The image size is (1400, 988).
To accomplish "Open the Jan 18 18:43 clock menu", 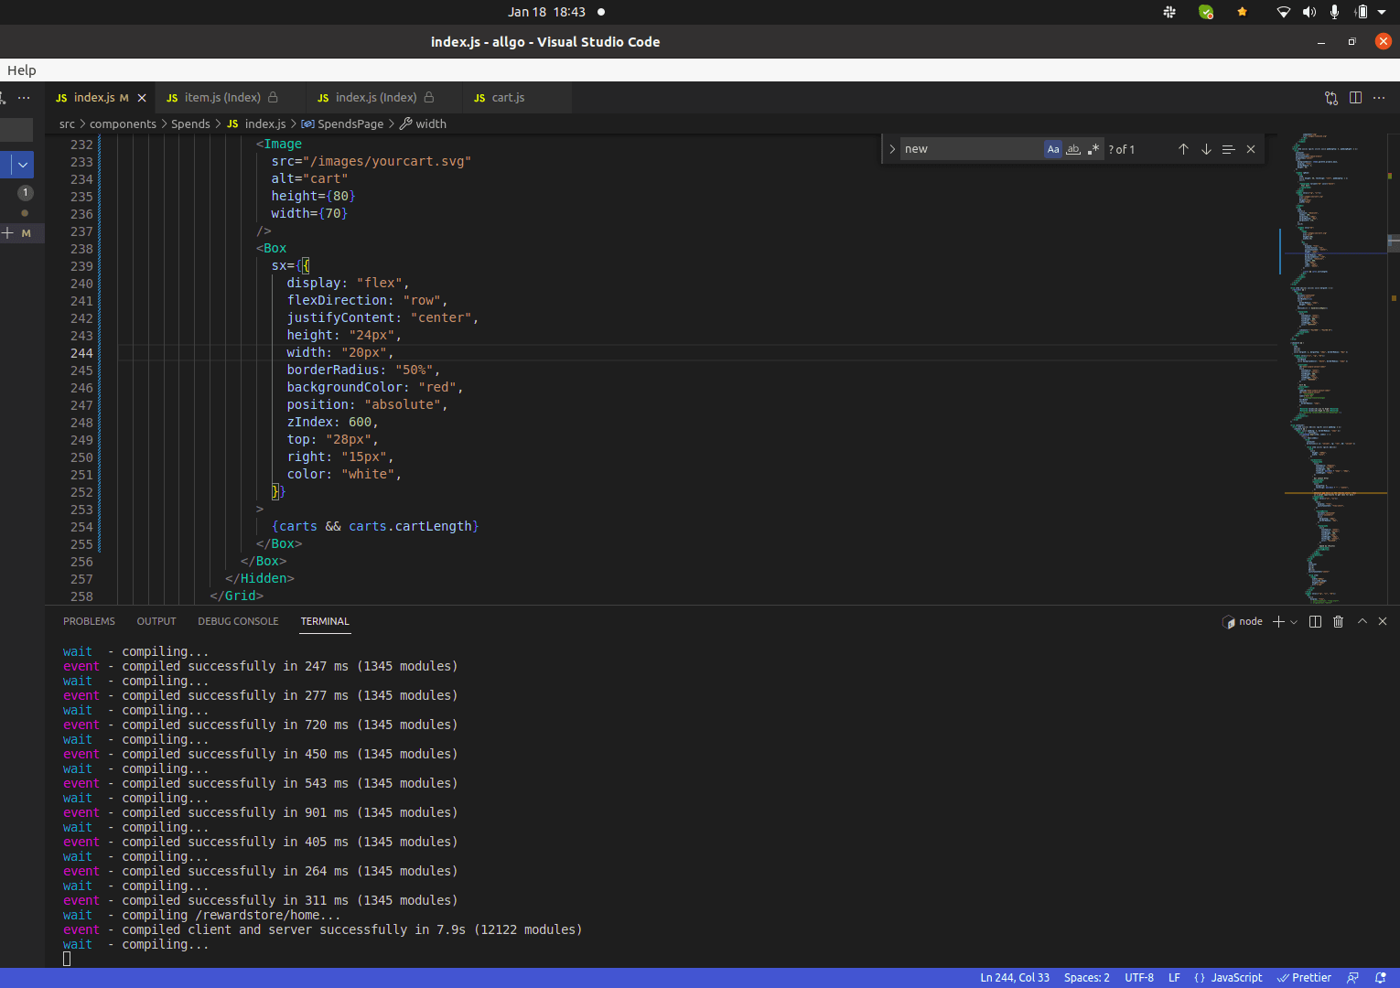I will pos(547,12).
